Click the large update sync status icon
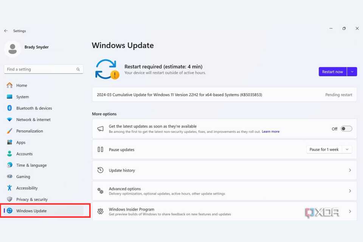Screen dimensions: 363x242 [107, 69]
